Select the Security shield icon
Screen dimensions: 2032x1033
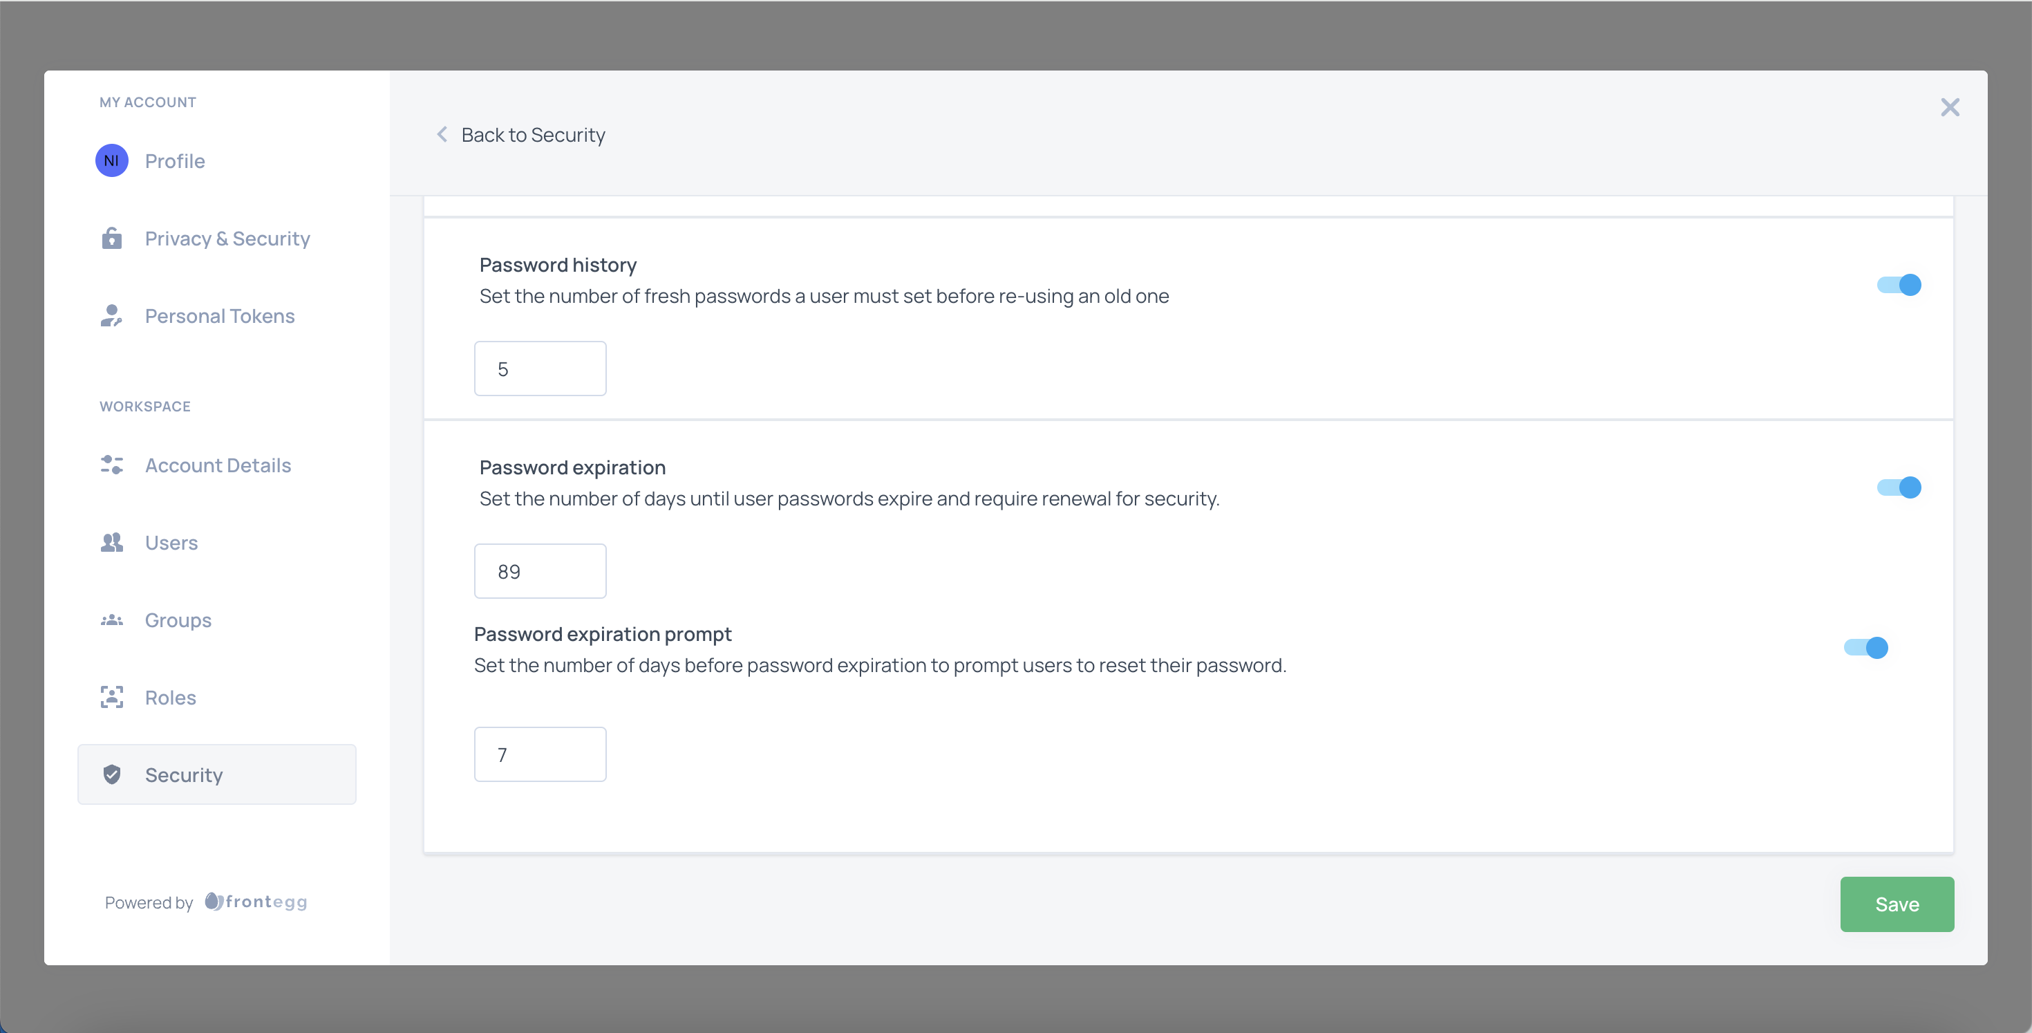[113, 774]
